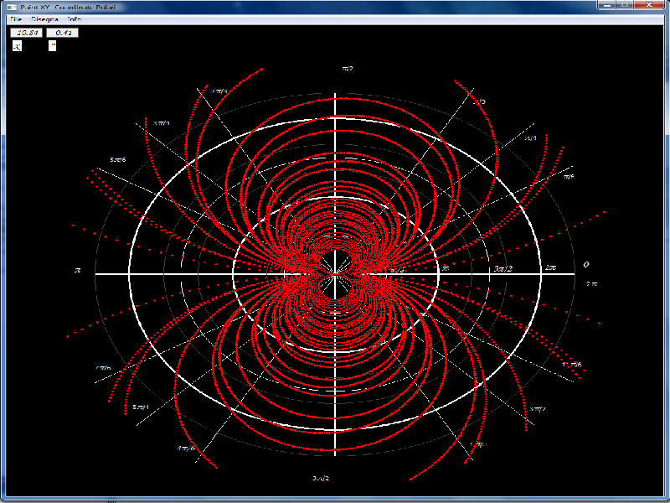Image resolution: width=670 pixels, height=503 pixels.
Task: Click the field showing 0.41
Action: coord(62,33)
